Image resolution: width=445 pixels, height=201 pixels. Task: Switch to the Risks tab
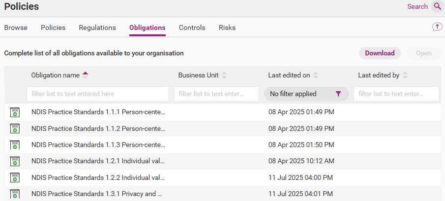point(227,28)
